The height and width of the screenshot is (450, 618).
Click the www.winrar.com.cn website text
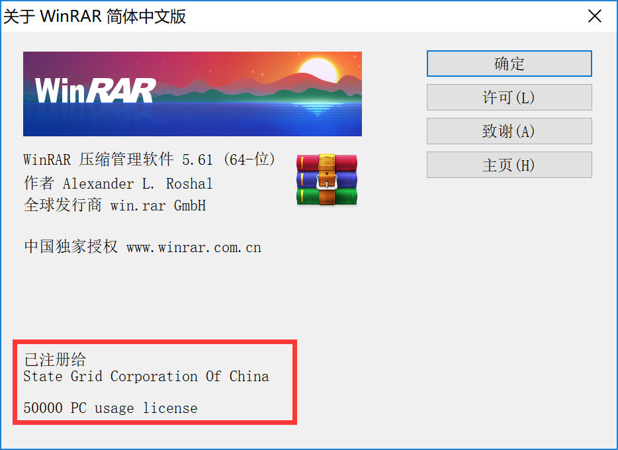pos(193,247)
